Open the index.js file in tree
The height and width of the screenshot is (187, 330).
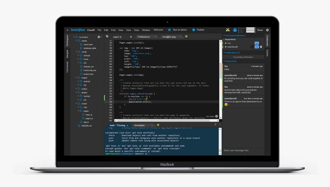click(x=89, y=115)
